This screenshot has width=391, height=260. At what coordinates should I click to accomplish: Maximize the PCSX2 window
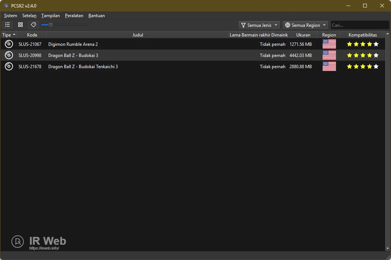pos(365,6)
